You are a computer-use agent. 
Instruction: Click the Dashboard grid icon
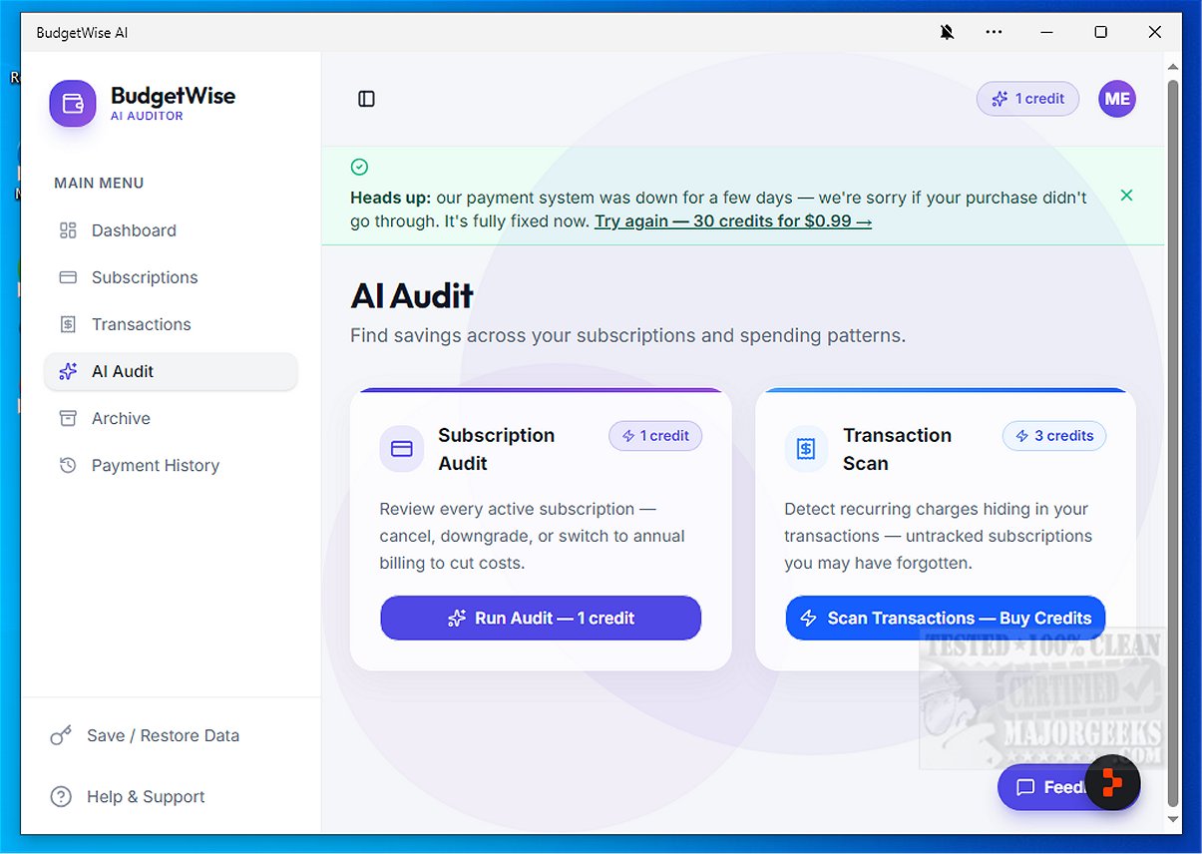coord(68,230)
